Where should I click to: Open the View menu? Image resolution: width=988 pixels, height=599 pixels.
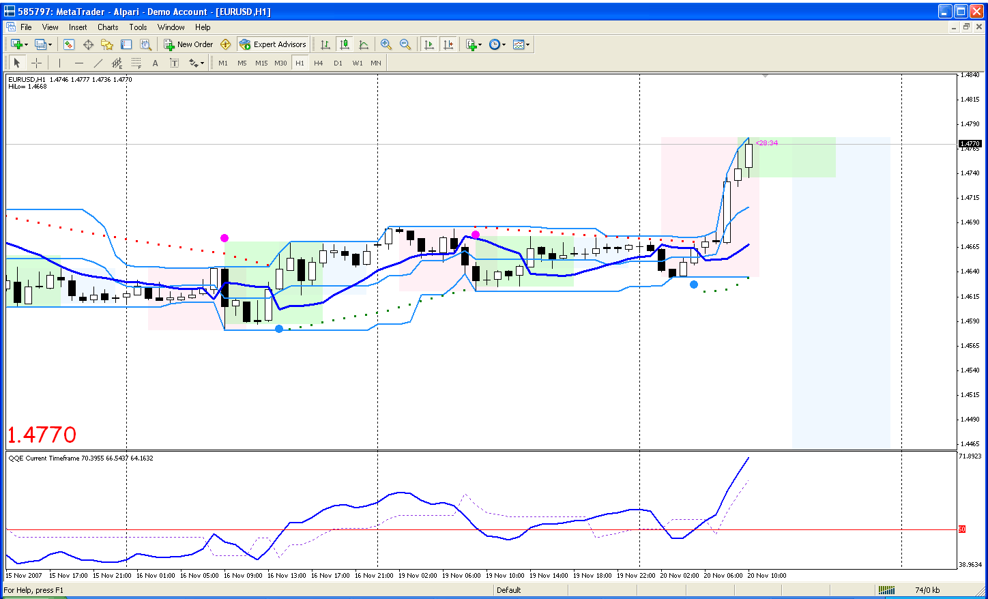[50, 27]
